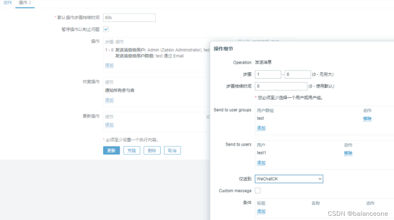Screen dimensions: 394x220
Task: Click 添加 under the 操作 section
Action: pyautogui.click(x=109, y=65)
